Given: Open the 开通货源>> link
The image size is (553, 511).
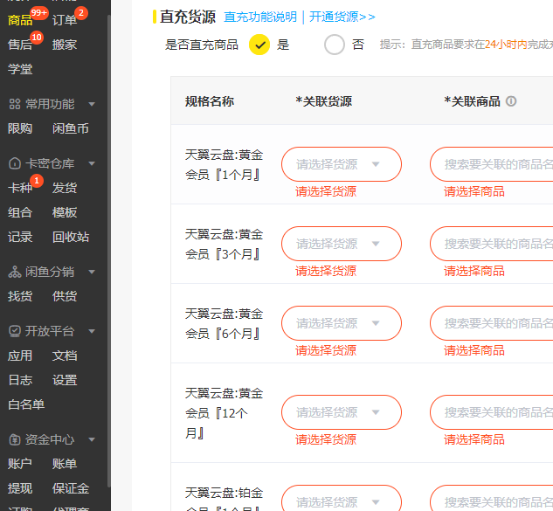Looking at the screenshot, I should 342,17.
